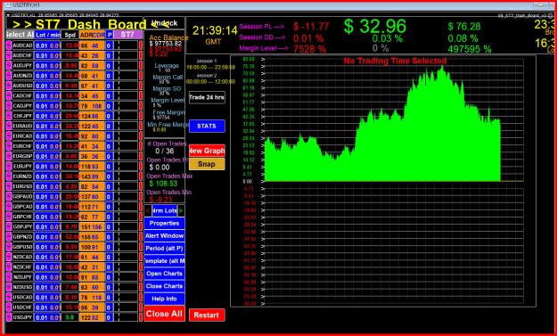Click the magenta icon beside EURUSD
Viewport: 557px width, 336px height.
[9, 186]
